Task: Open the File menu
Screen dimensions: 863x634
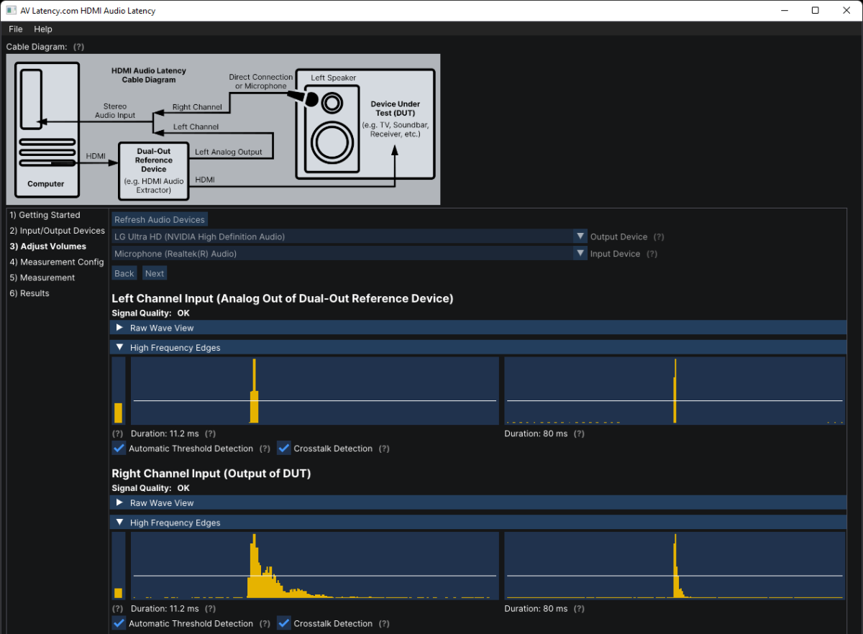Action: 16,29
